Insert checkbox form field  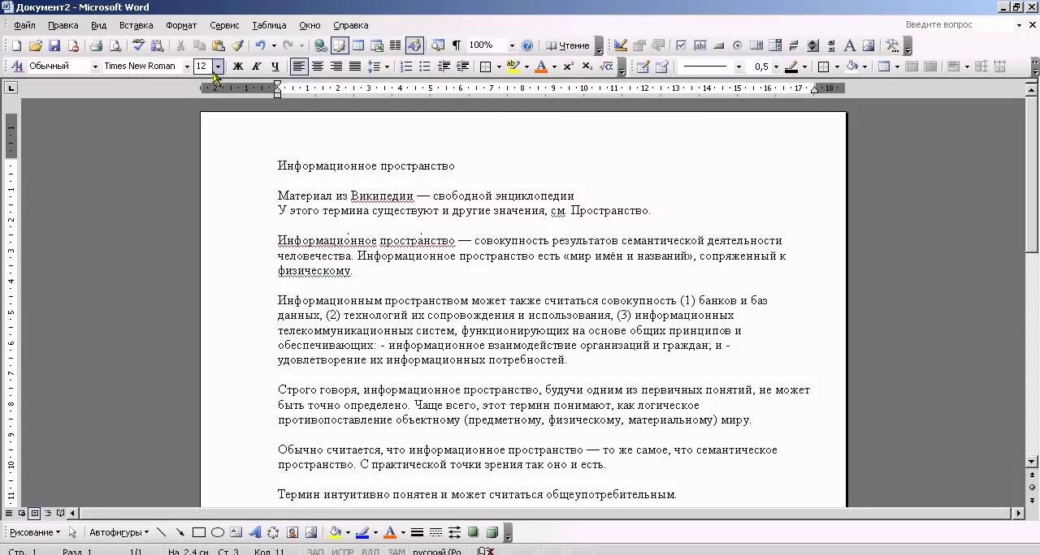(681, 45)
